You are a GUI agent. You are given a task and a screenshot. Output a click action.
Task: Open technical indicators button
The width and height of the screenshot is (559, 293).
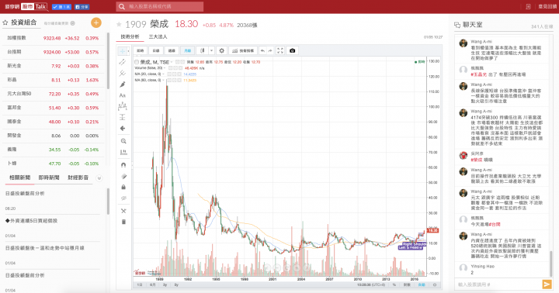point(243,50)
